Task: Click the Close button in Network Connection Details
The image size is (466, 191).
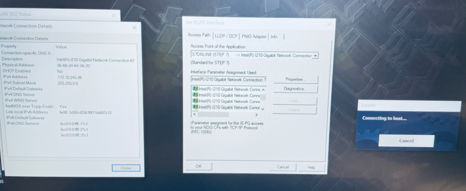Action: tap(126, 168)
